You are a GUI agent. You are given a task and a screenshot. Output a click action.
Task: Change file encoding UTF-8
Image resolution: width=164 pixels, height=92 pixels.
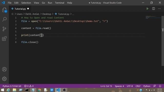click(130, 86)
